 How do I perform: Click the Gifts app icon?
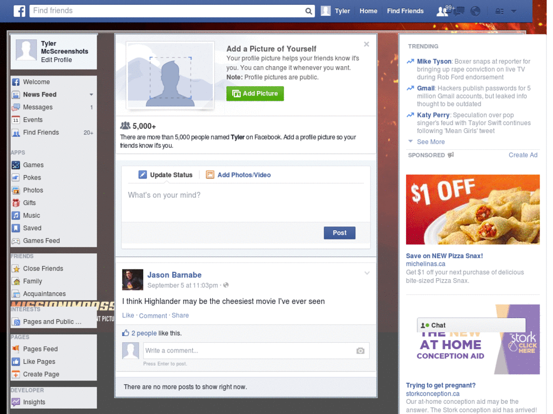click(x=16, y=203)
